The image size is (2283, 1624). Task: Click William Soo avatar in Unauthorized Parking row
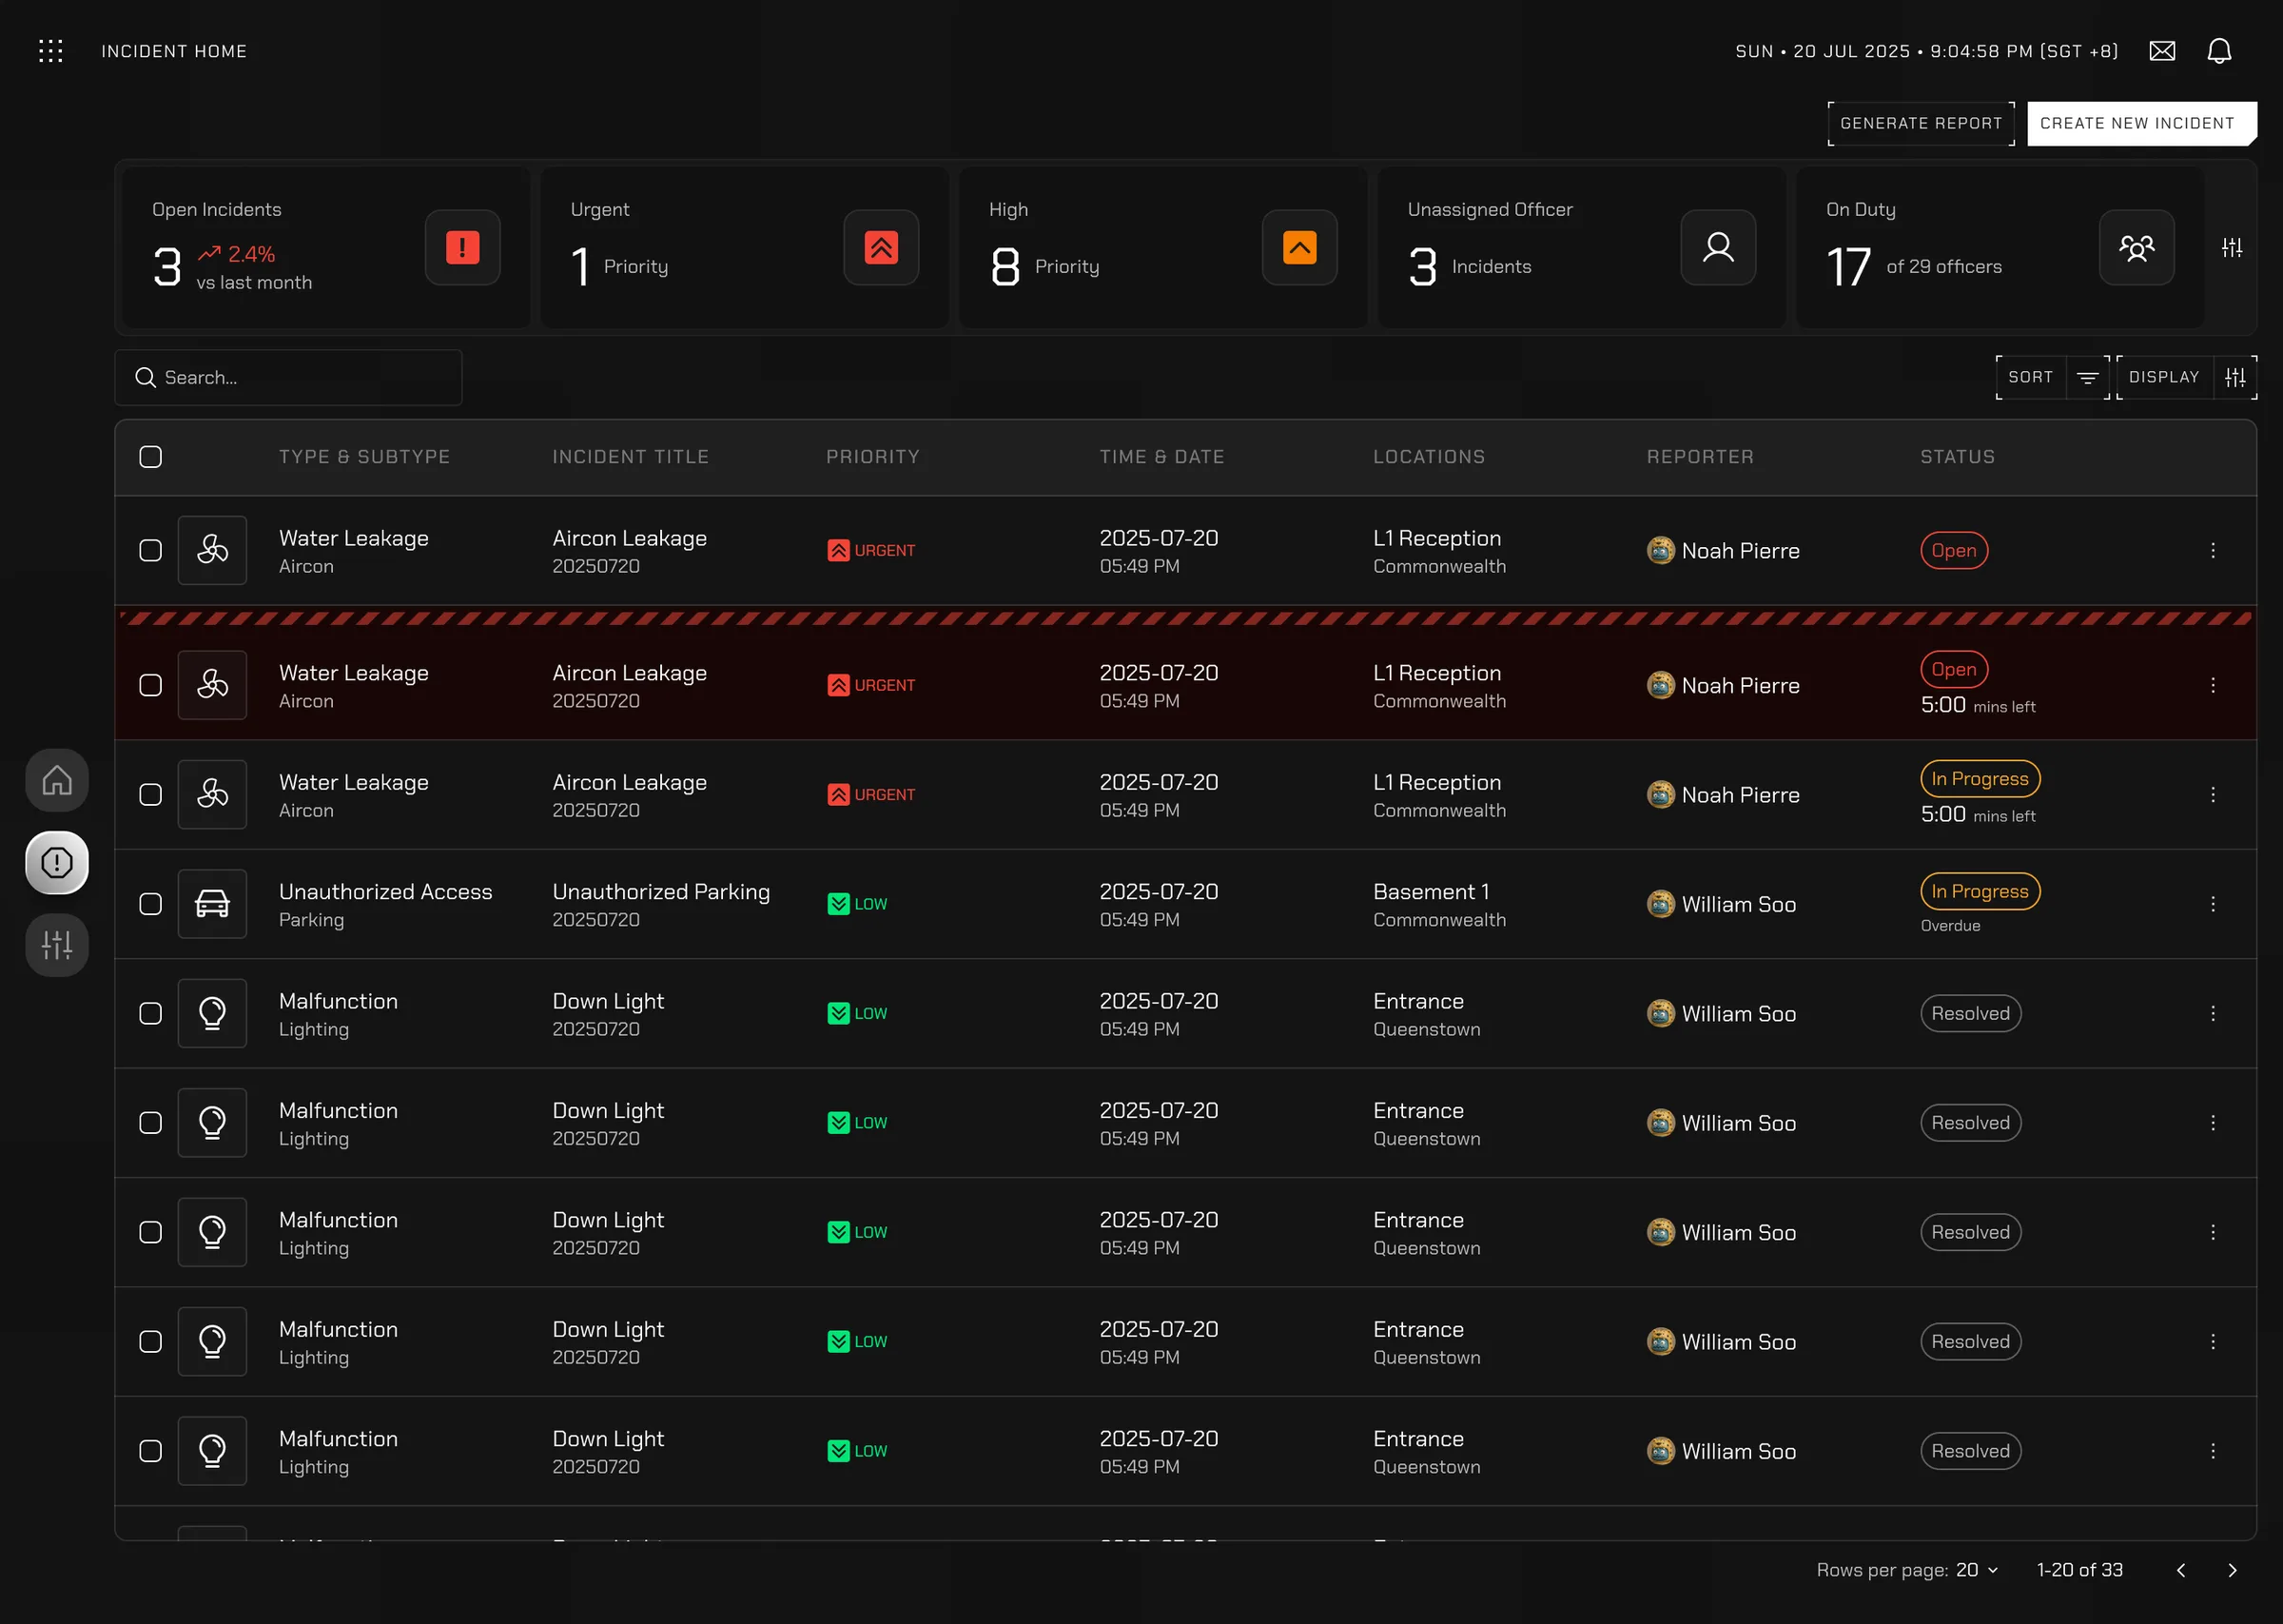[1660, 904]
